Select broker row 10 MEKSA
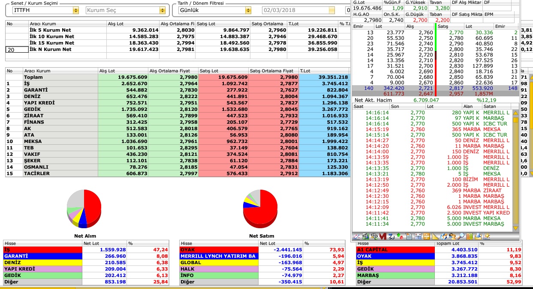Image resolution: width=533 pixels, height=289 pixels. tap(178, 141)
